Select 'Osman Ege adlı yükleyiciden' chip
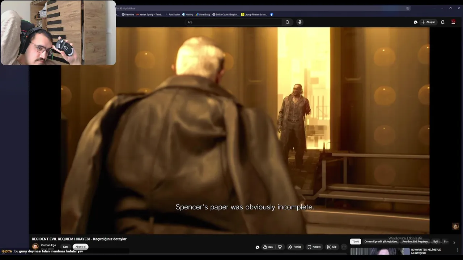463x260 pixels. click(x=381, y=242)
